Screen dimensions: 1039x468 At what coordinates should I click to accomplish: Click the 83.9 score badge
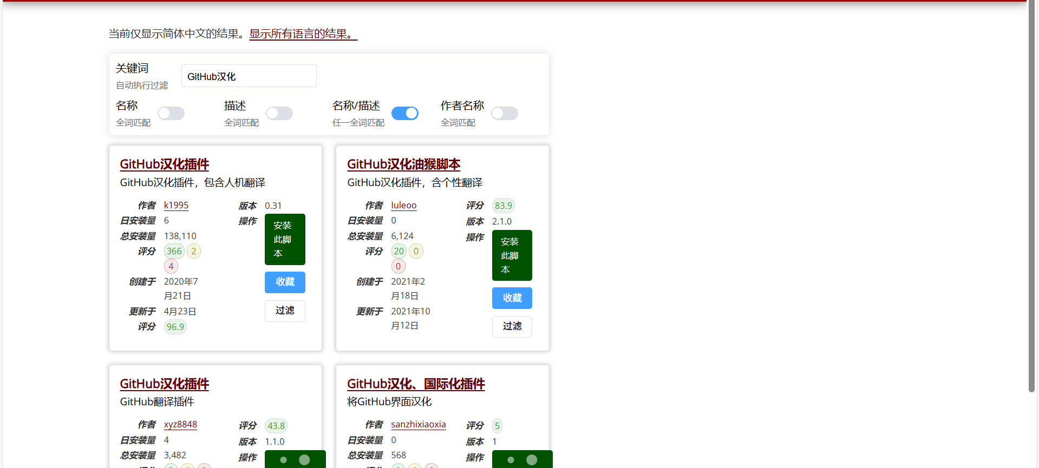[504, 206]
